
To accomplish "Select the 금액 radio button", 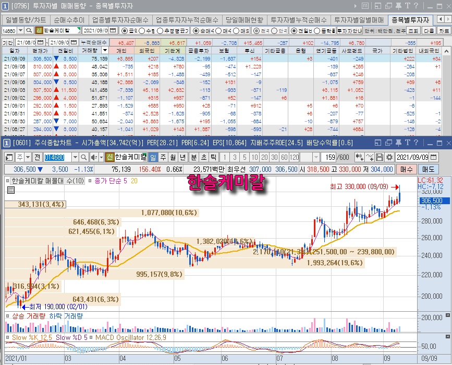I will coord(125,31).
